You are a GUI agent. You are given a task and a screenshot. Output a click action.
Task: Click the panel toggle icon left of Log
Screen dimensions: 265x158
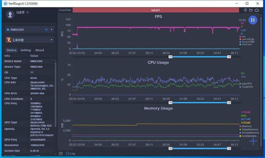(x=61, y=153)
